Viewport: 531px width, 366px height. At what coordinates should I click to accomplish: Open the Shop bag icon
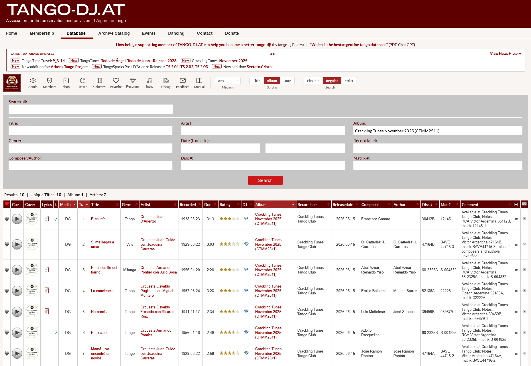[66, 80]
